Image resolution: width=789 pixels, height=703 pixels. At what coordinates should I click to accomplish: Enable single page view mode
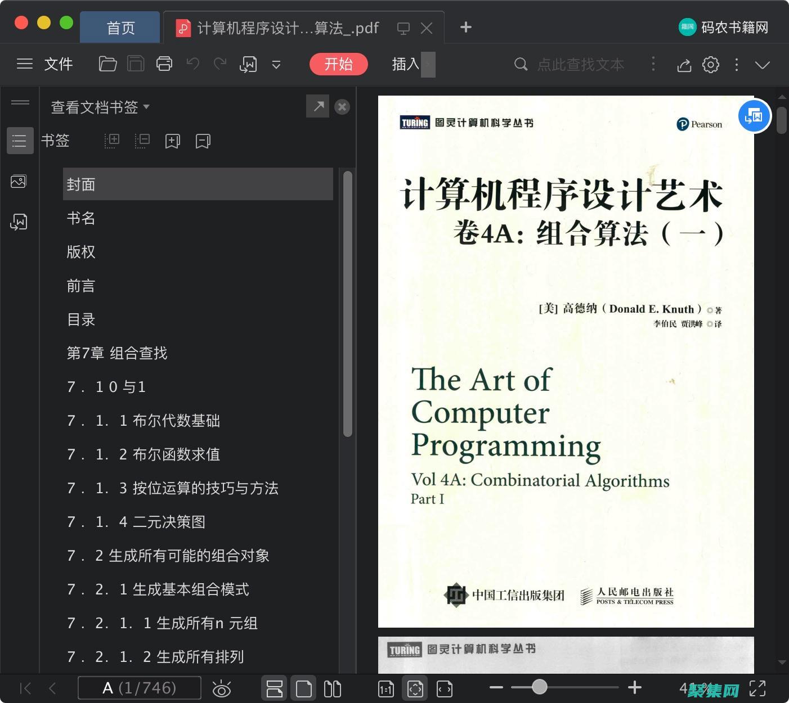(304, 688)
